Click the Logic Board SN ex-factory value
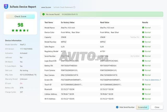 coord(70,61)
